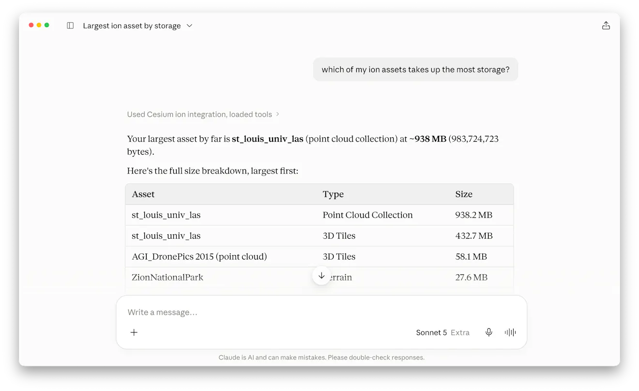
Task: Click the Type column header
Action: (333, 194)
